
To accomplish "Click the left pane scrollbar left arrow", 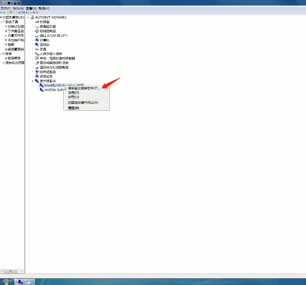I will pyautogui.click(x=1, y=271).
